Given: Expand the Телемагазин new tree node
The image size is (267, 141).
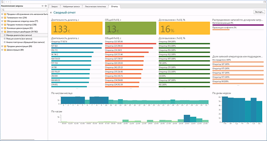Looking at the screenshot, I should 2,18.
